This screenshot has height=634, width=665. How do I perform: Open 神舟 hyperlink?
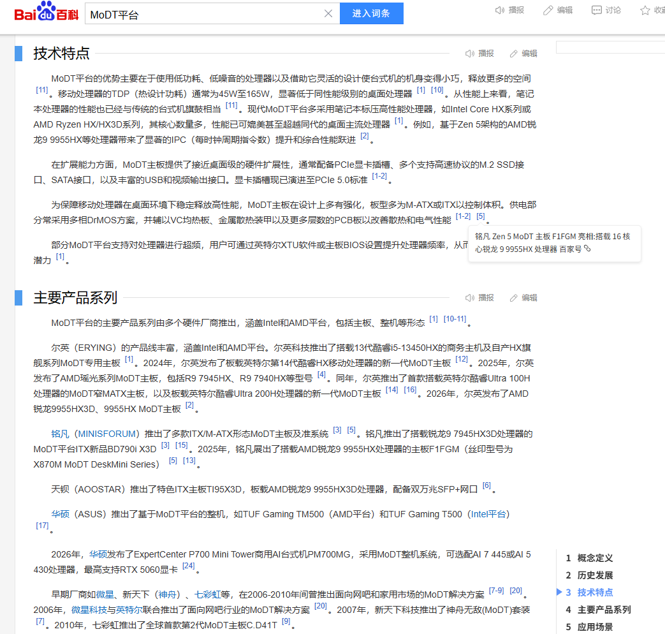(167, 594)
